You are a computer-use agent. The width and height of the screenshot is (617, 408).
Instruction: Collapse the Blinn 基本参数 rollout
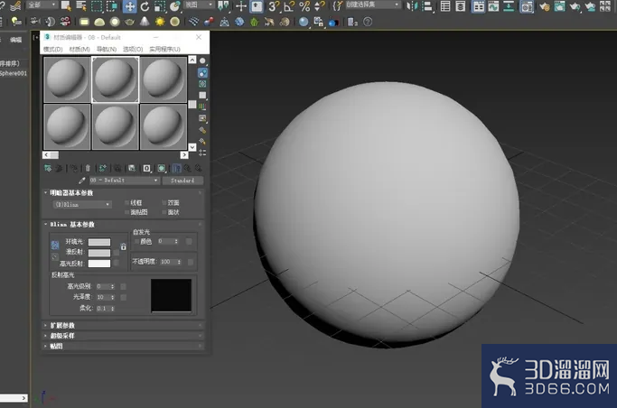pos(123,225)
